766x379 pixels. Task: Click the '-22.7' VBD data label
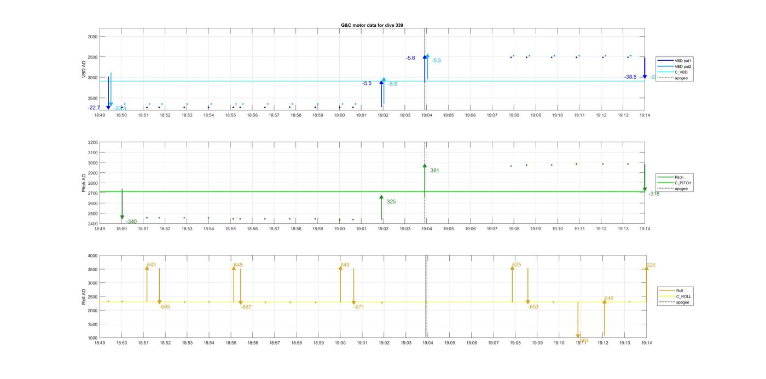coord(94,108)
